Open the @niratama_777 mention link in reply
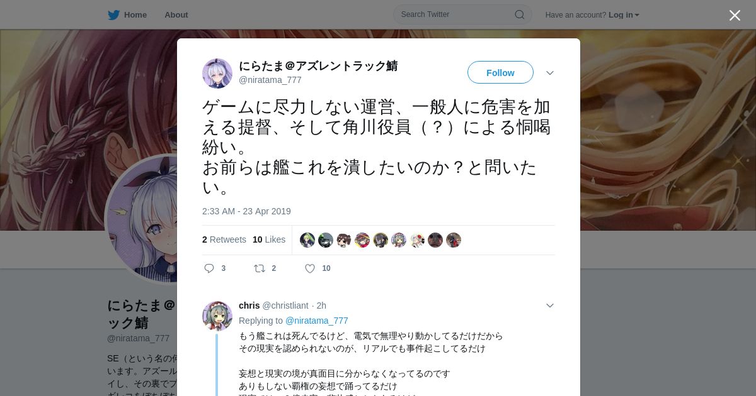The height and width of the screenshot is (396, 756). (x=317, y=321)
